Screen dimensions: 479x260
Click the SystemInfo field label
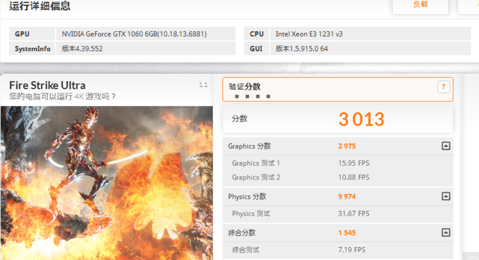coord(32,49)
